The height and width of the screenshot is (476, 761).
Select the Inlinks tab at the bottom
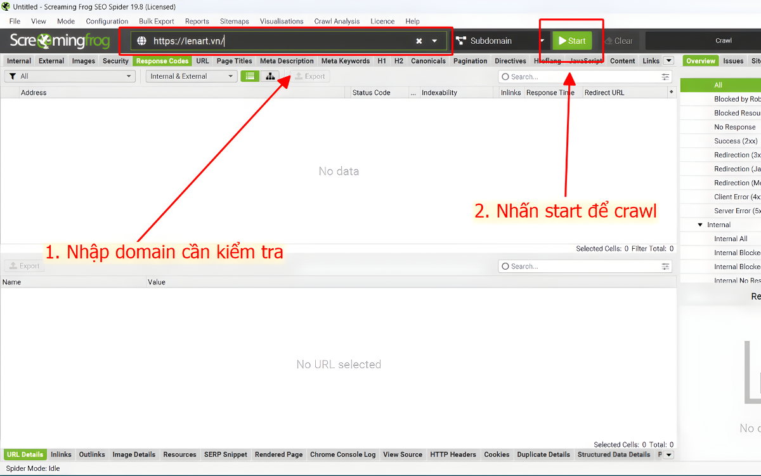click(61, 454)
